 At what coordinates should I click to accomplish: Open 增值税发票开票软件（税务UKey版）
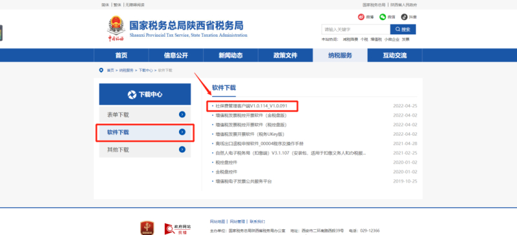point(250,134)
